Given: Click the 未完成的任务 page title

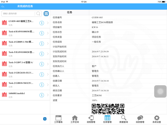Looking at the screenshot, I should [x=25, y=6].
